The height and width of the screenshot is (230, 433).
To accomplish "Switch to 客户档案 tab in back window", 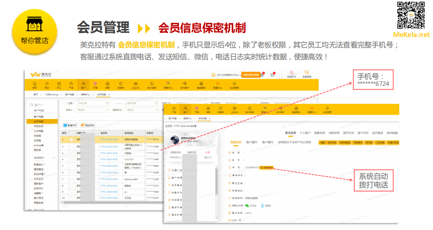I will click(69, 94).
